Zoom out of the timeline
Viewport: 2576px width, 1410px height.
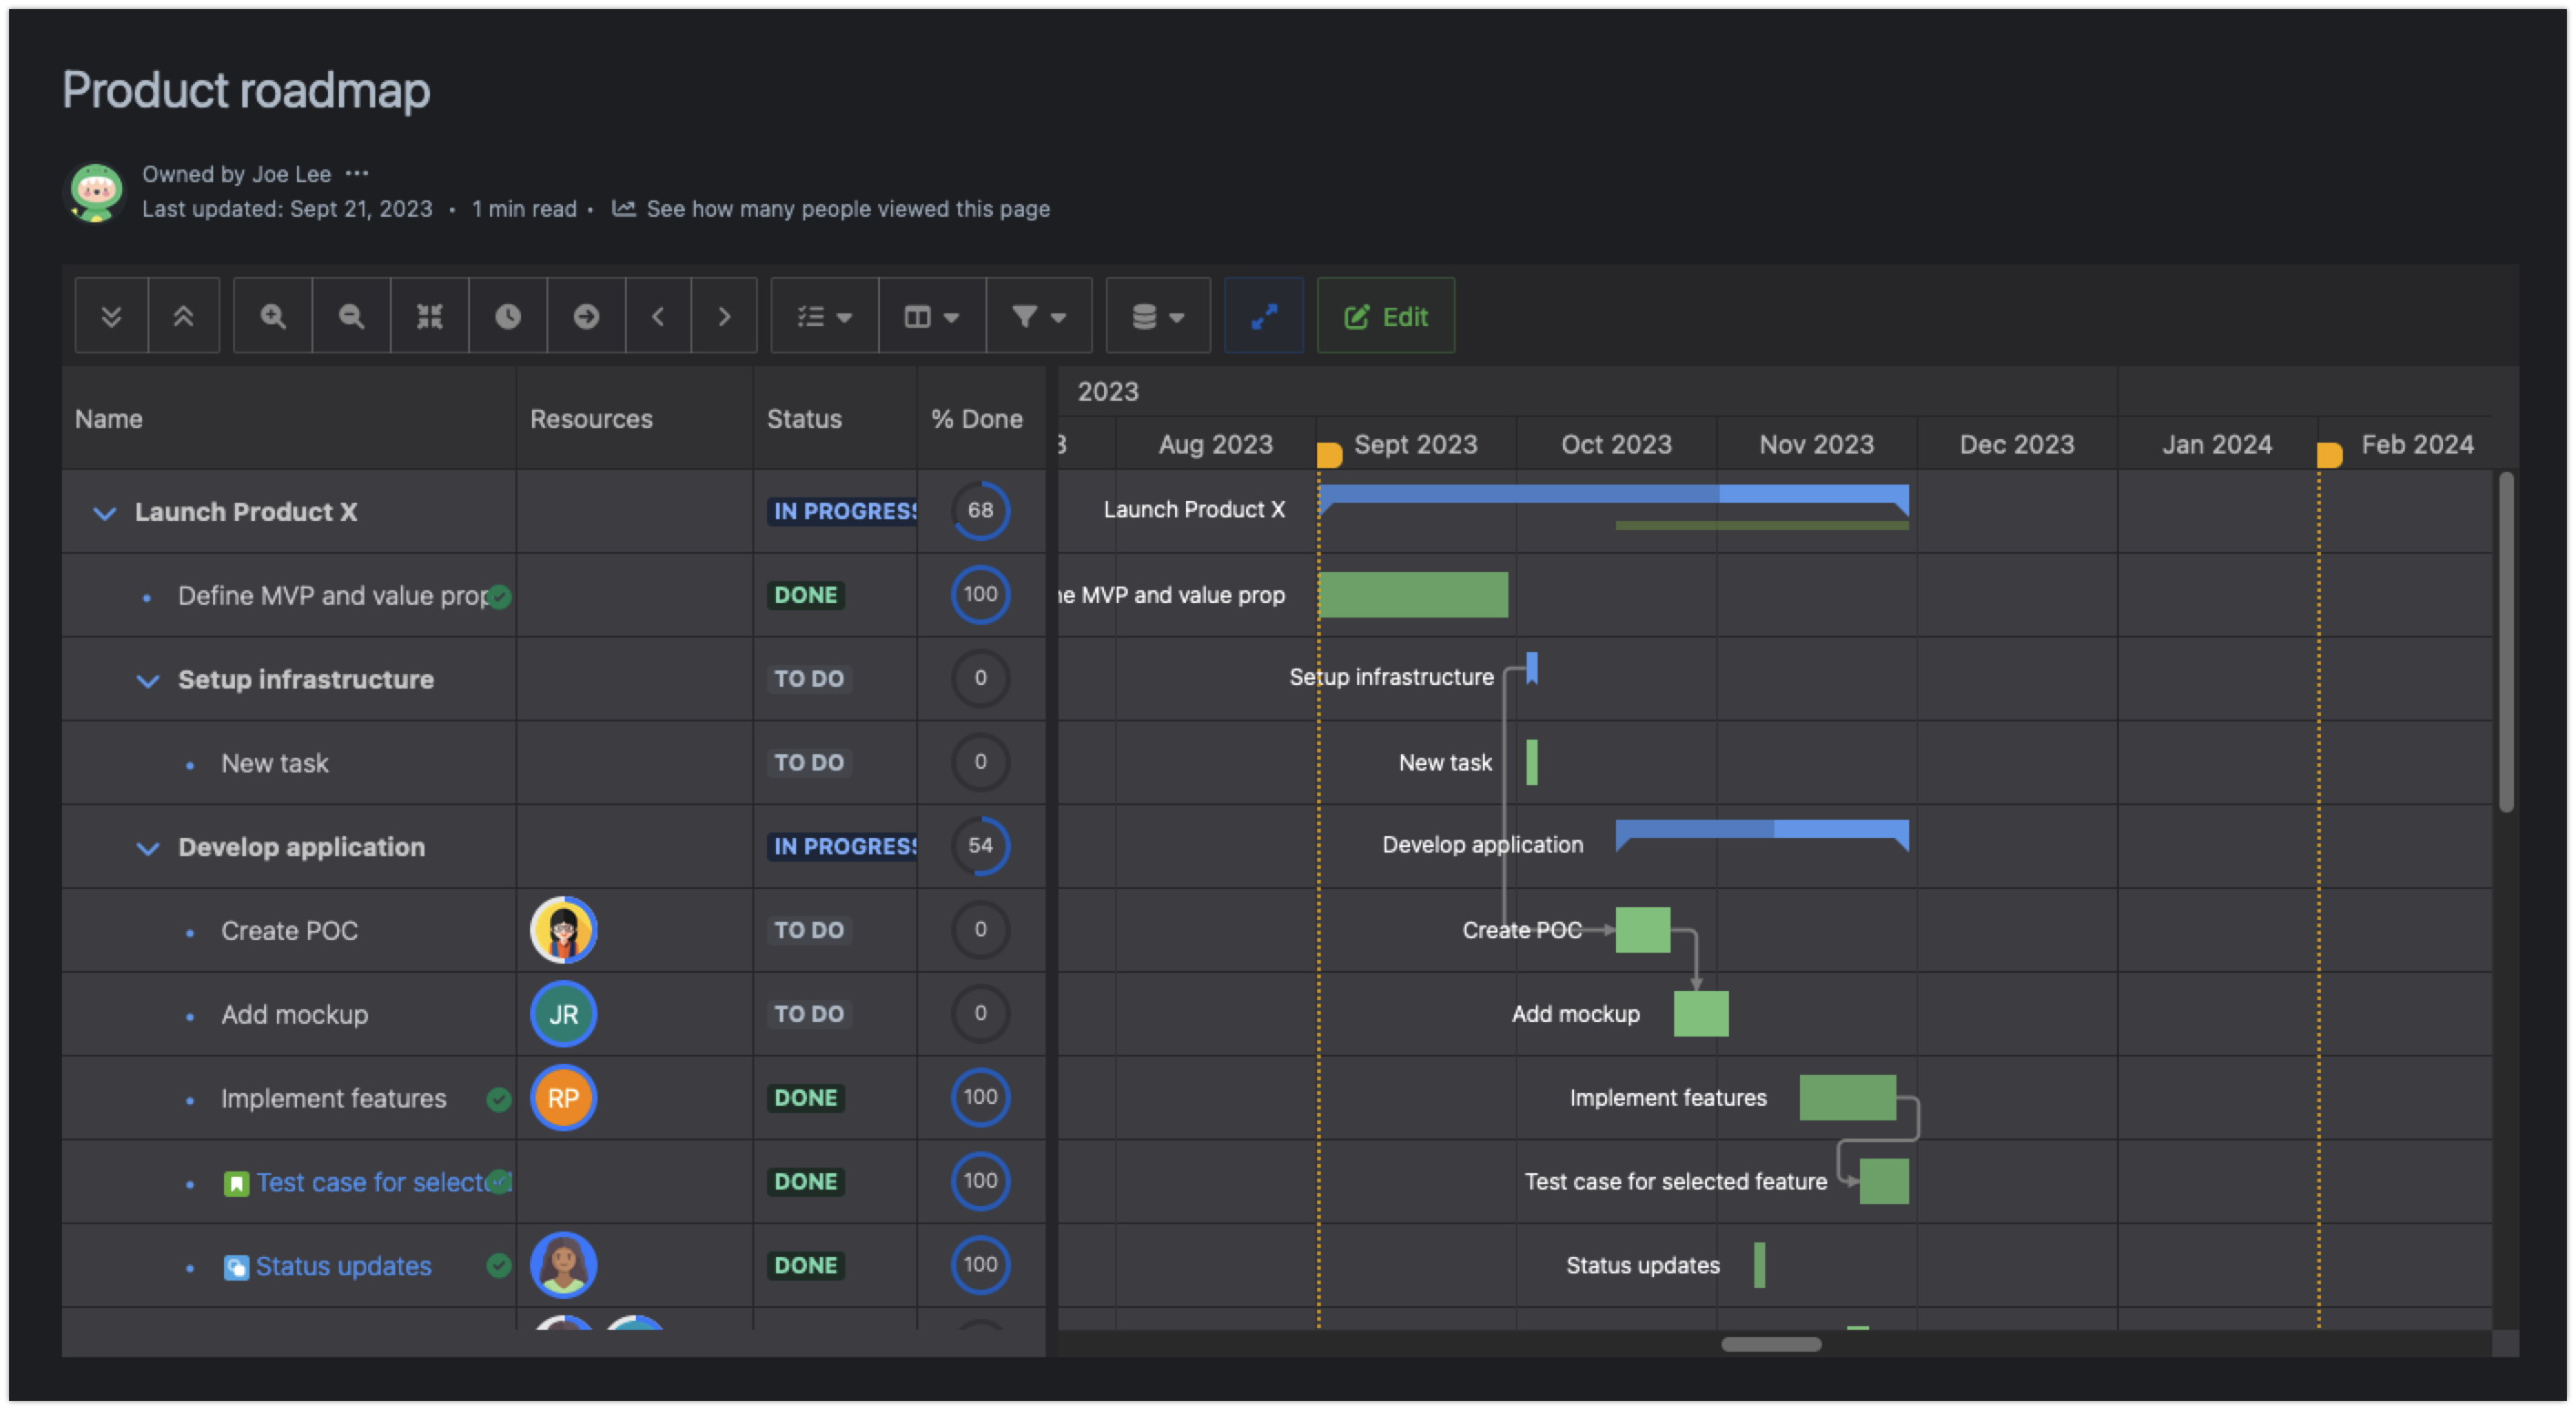point(350,315)
